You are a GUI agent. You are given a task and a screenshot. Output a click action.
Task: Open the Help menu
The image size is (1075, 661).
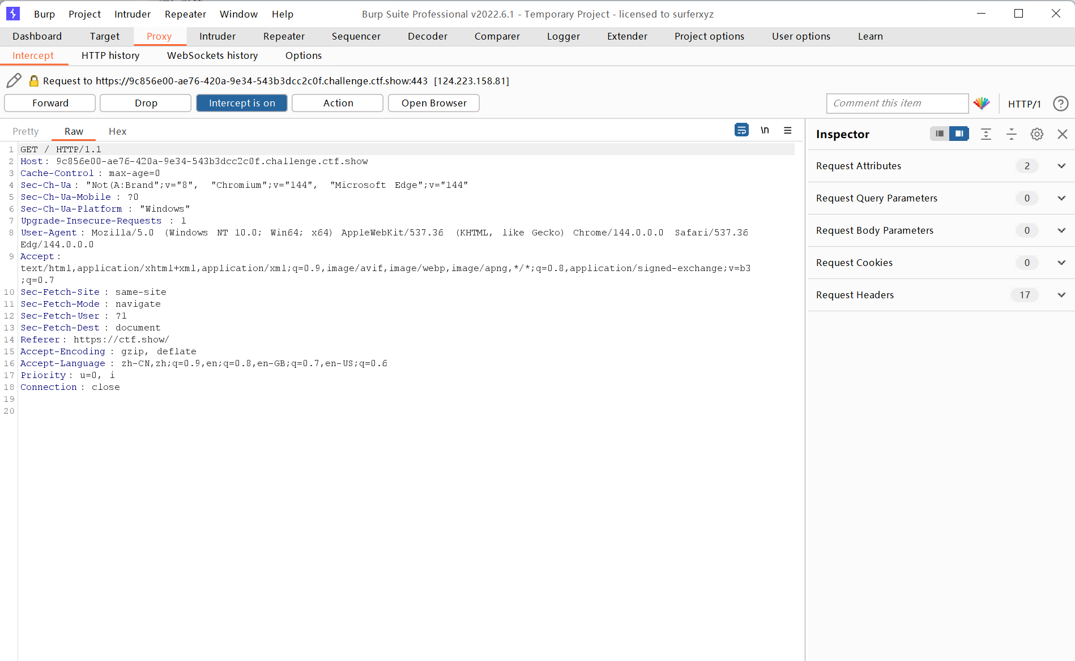coord(282,14)
